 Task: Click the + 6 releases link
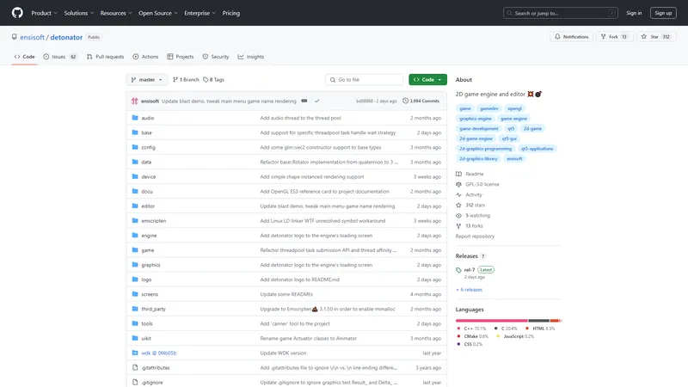[x=469, y=290]
